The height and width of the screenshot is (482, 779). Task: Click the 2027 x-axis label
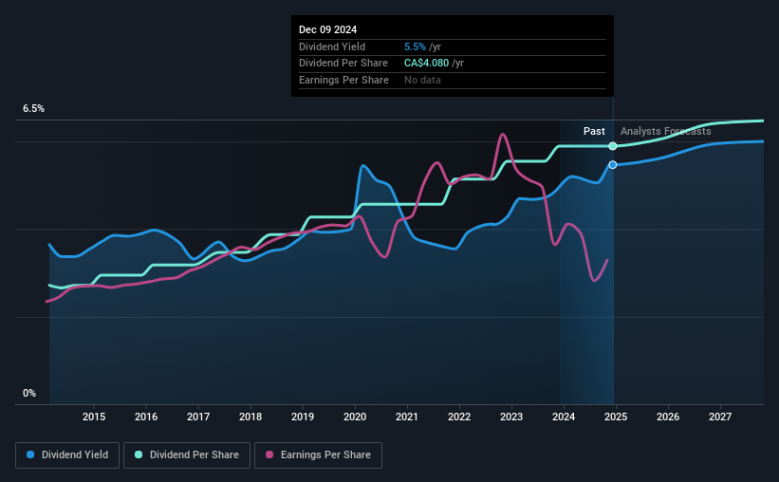[x=720, y=417]
